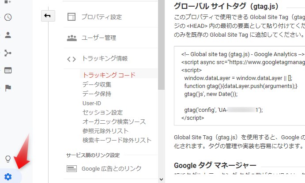Open the Behavior window icon
305x183 pixels.
point(8,70)
